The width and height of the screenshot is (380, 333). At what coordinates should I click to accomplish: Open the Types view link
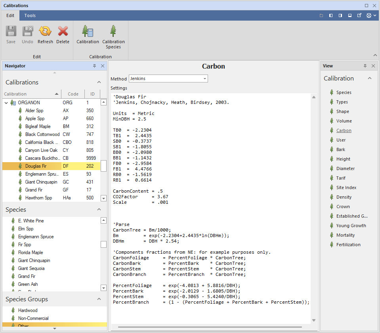pyautogui.click(x=342, y=102)
